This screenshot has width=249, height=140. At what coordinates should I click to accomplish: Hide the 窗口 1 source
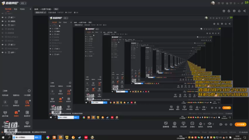tap(2, 17)
